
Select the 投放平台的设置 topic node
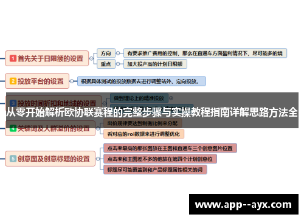pos(37,81)
